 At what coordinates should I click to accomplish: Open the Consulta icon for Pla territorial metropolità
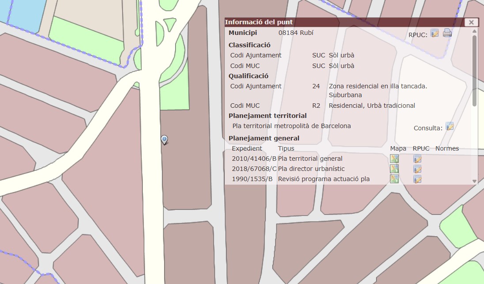pyautogui.click(x=450, y=126)
